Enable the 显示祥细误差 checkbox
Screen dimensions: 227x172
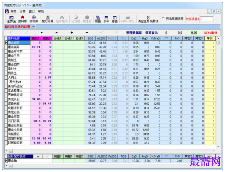pos(163,19)
